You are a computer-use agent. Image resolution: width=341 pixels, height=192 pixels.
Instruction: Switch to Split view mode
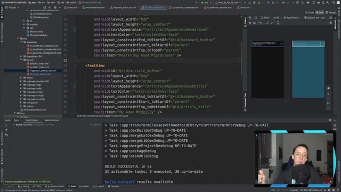[x=320, y=13]
